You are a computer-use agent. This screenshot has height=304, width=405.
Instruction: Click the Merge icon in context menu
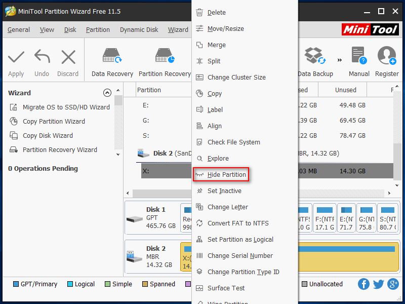(x=199, y=45)
